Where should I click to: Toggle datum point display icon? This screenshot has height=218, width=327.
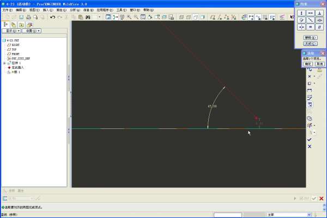(x=227, y=17)
